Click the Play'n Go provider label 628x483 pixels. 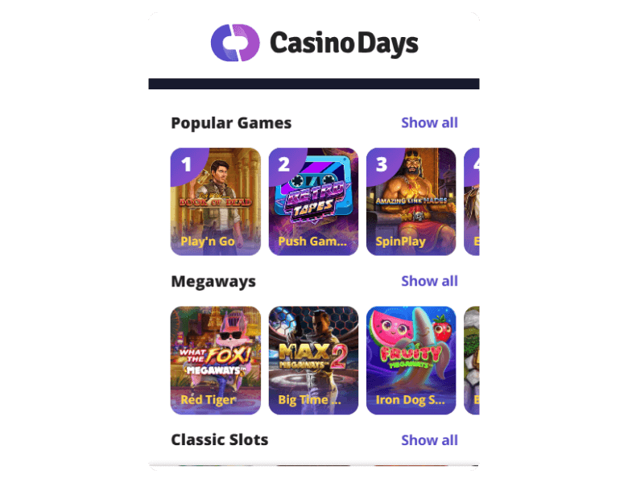208,242
